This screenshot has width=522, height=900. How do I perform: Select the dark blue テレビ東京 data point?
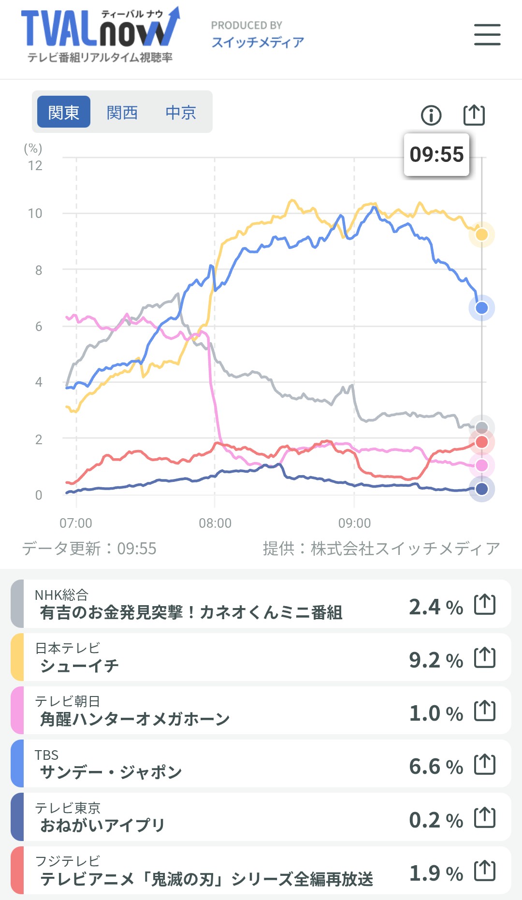[482, 489]
